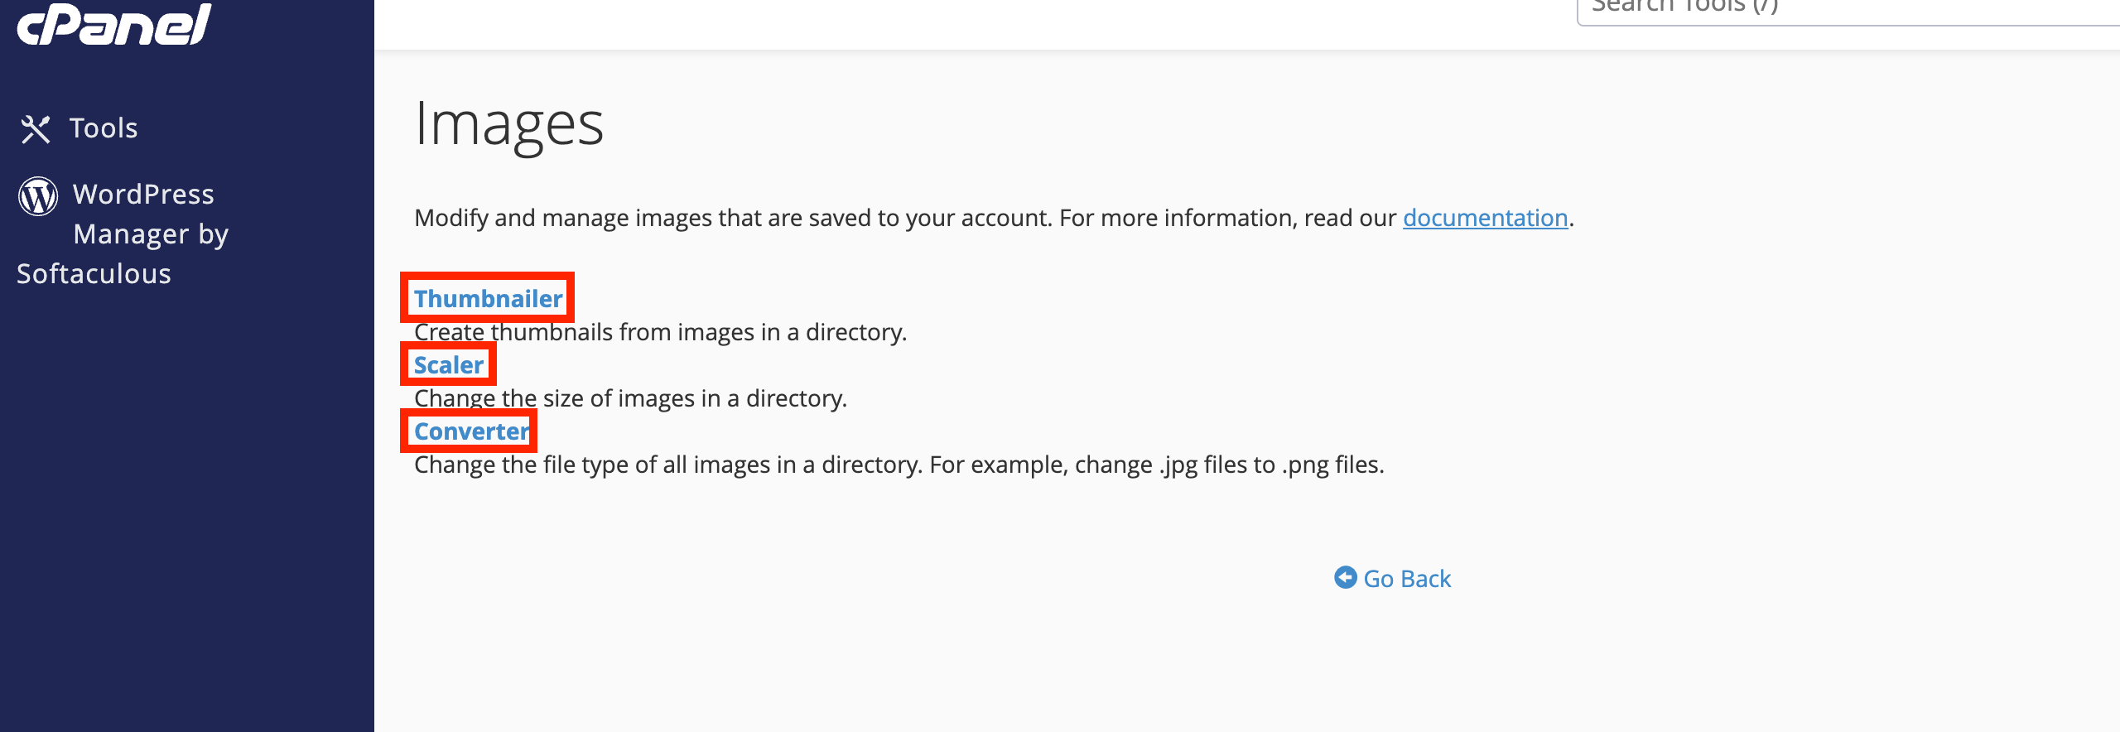2120x732 pixels.
Task: Click the Go Back arrow icon
Action: pos(1346,578)
